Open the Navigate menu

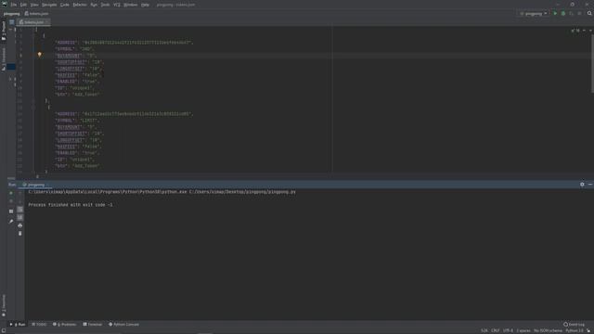(49, 5)
